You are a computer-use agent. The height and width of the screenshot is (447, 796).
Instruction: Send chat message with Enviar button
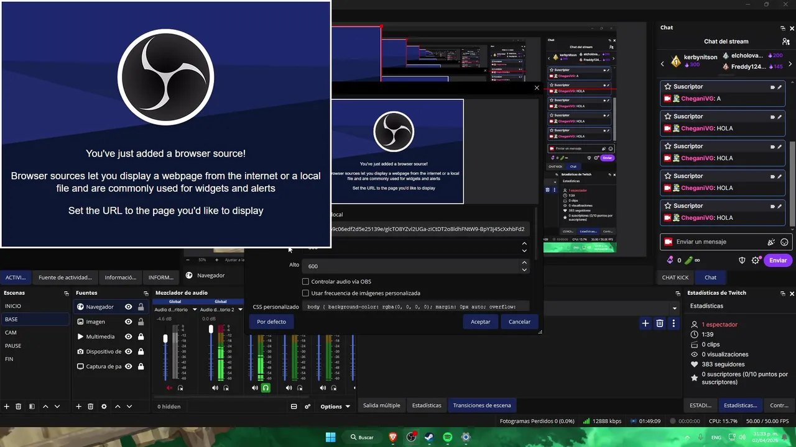[778, 260]
